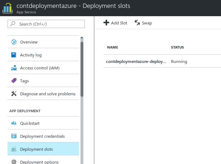Click the Deployment credentials icon
The height and width of the screenshot is (164, 221).
(14, 136)
